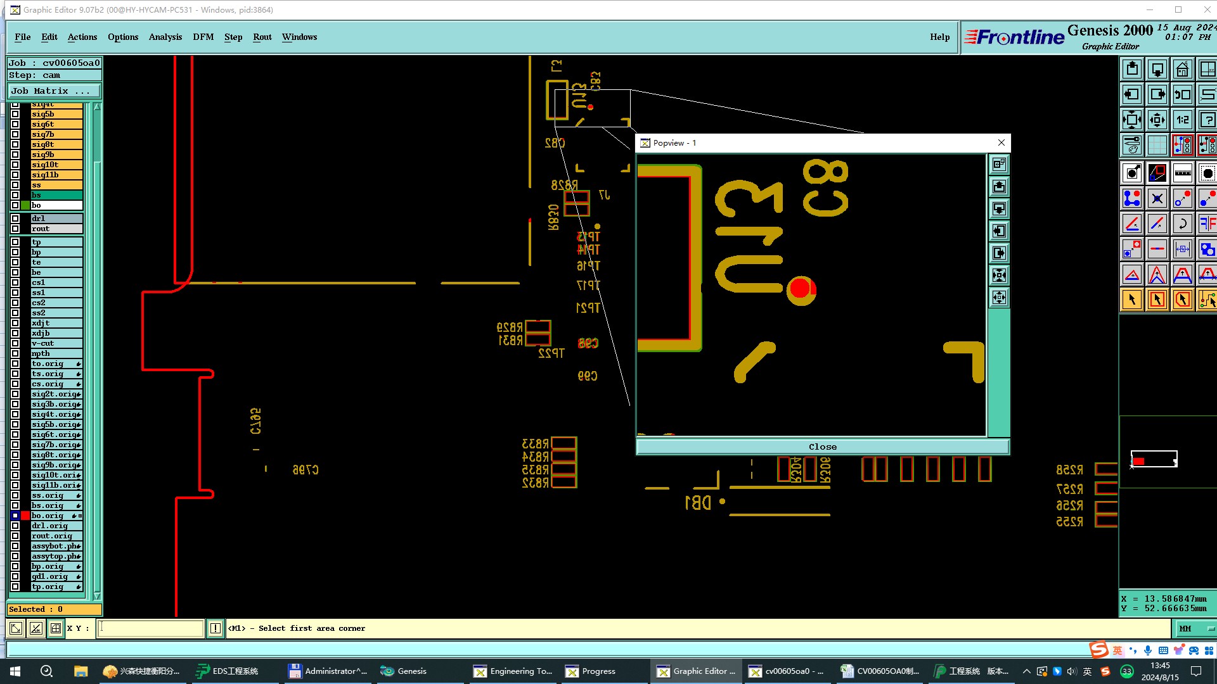The image size is (1217, 684).
Task: Select the arrow select tool
Action: [x=1131, y=300]
